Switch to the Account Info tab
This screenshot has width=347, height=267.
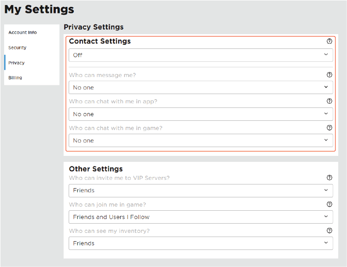pos(23,33)
